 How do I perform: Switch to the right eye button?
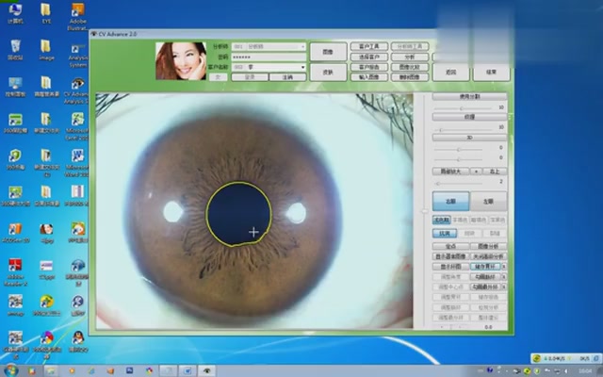coord(488,201)
